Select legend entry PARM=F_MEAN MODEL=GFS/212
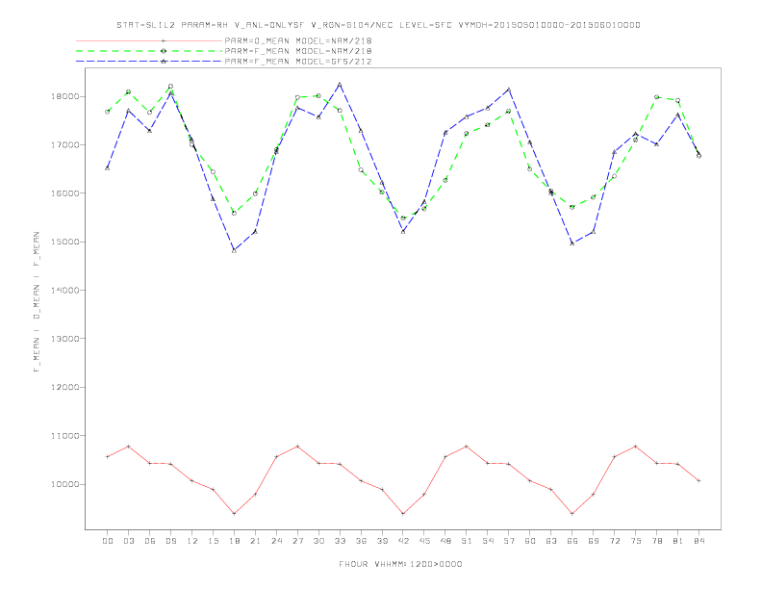The width and height of the screenshot is (762, 589). coord(298,62)
